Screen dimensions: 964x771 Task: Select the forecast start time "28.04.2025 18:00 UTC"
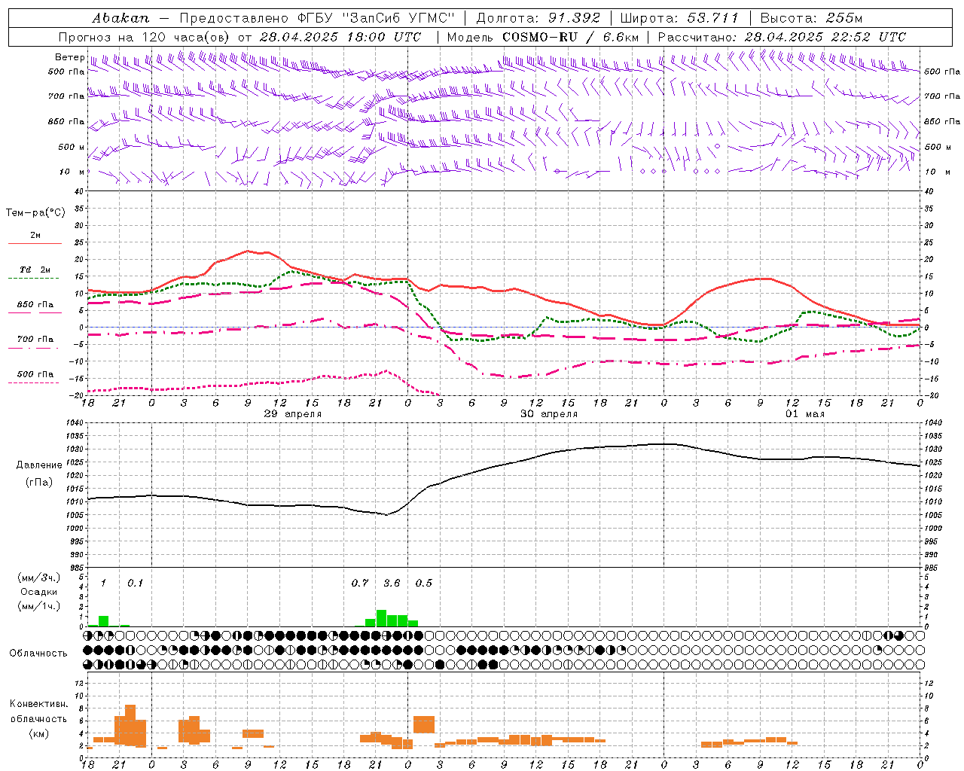(340, 37)
